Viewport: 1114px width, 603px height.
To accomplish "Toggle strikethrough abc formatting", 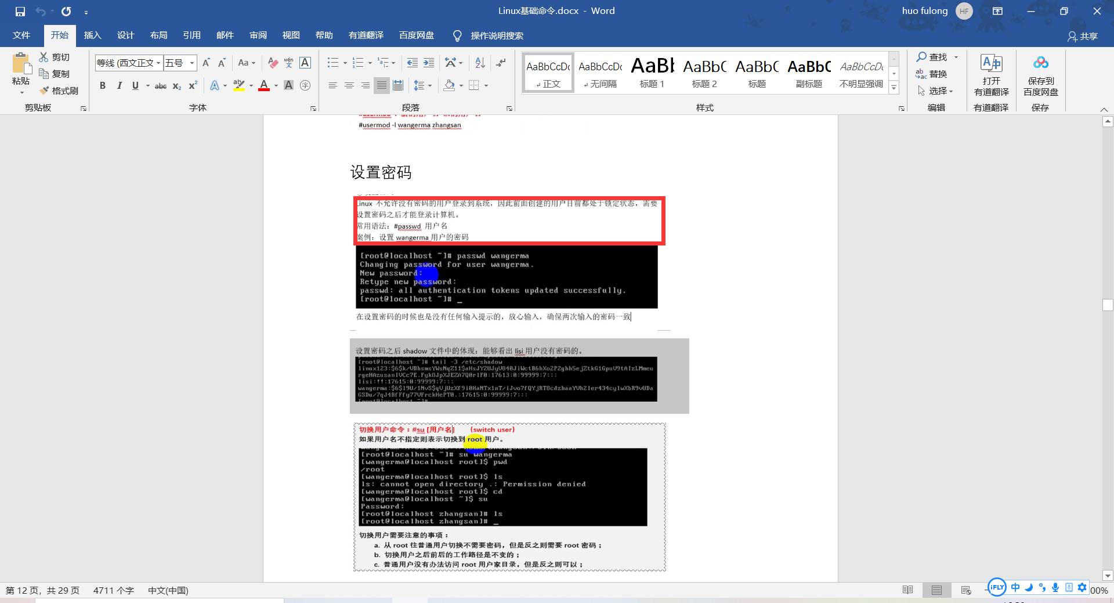I will pos(161,85).
